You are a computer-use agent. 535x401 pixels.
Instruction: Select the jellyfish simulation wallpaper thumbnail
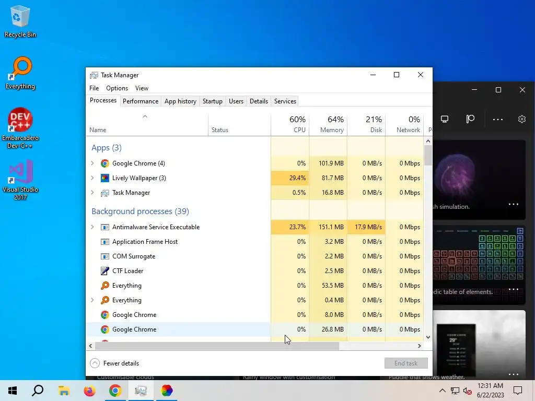pos(479,180)
